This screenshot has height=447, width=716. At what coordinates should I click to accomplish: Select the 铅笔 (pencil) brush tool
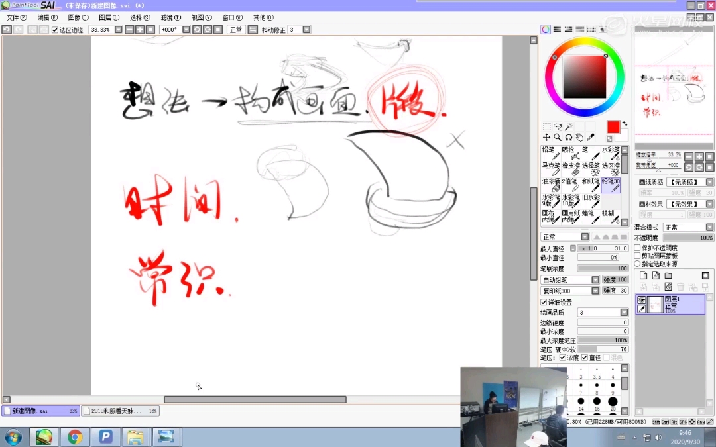(x=550, y=153)
